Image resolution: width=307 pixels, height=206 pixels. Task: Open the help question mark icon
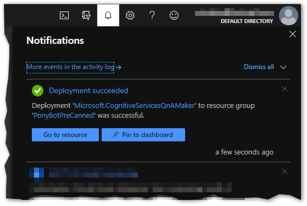(x=152, y=15)
